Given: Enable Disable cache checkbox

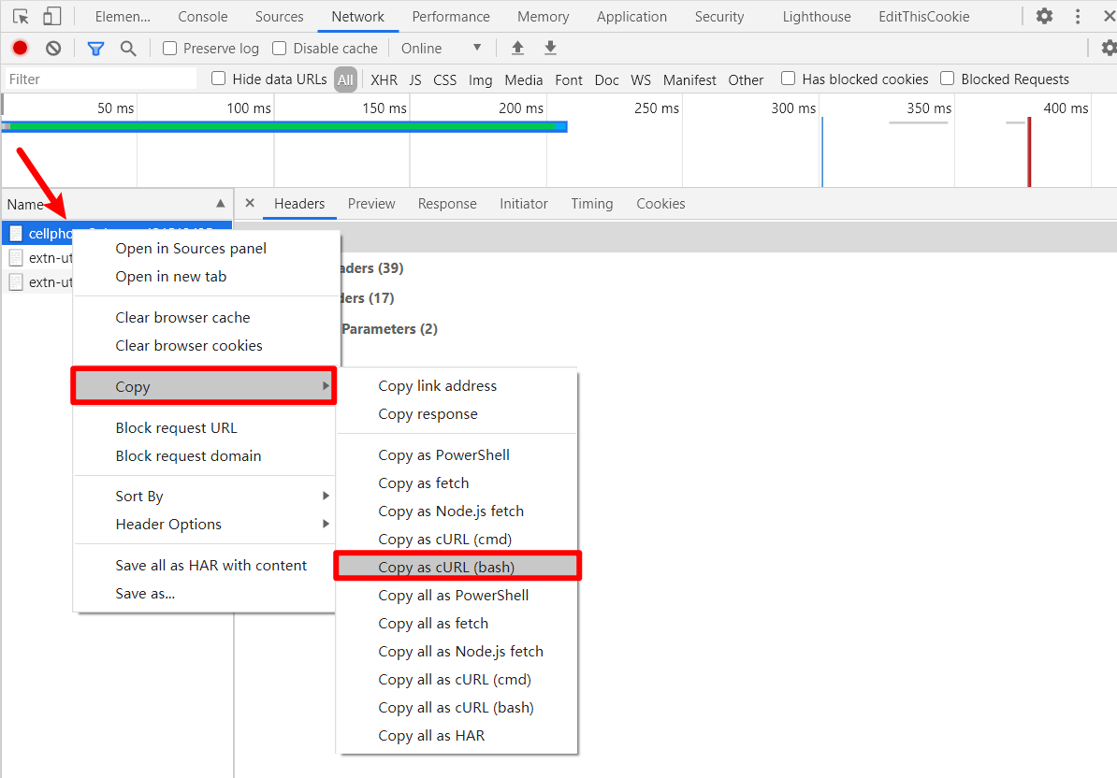Looking at the screenshot, I should (280, 48).
